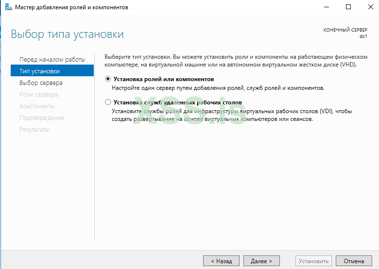Click the 'Выбор типа установки' heading
This screenshot has height=269, width=379.
(67, 34)
